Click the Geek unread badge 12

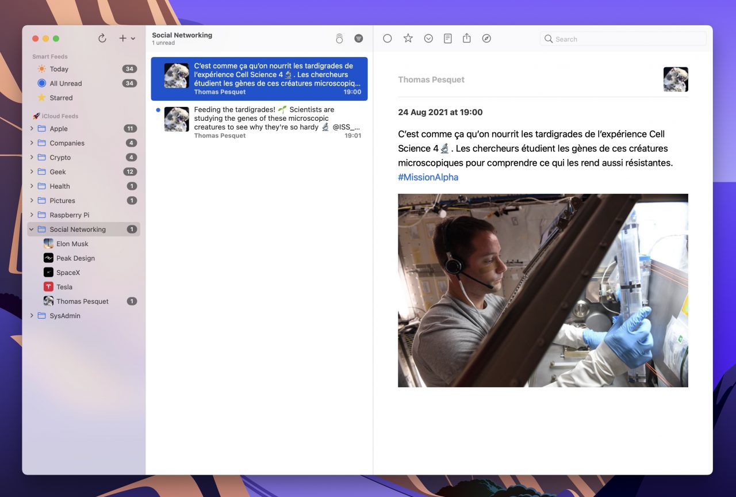tap(130, 172)
